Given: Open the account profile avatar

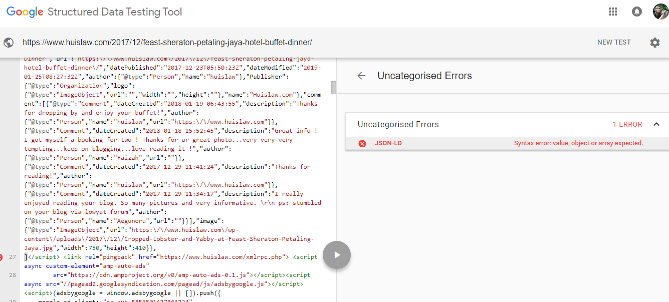Looking at the screenshot, I should coord(660,12).
